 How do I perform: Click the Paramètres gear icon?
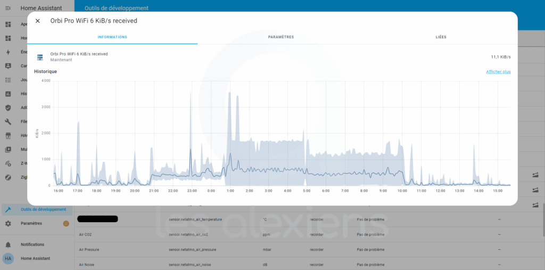[9, 223]
